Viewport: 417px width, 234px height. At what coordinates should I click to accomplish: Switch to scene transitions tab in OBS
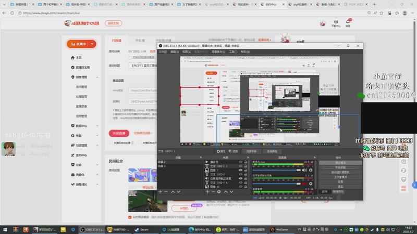point(338,191)
